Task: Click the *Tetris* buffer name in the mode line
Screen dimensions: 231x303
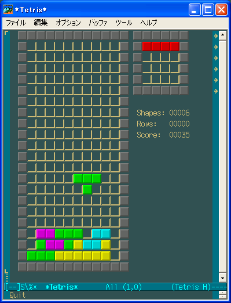Action: click(x=61, y=287)
